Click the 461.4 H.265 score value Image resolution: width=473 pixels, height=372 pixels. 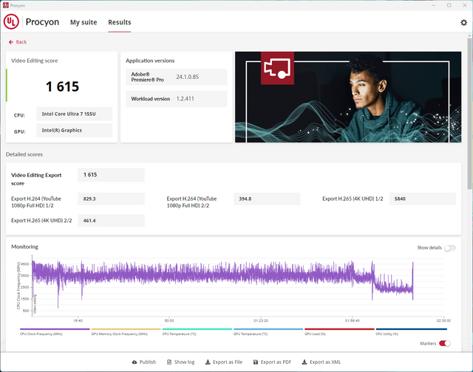click(x=111, y=221)
